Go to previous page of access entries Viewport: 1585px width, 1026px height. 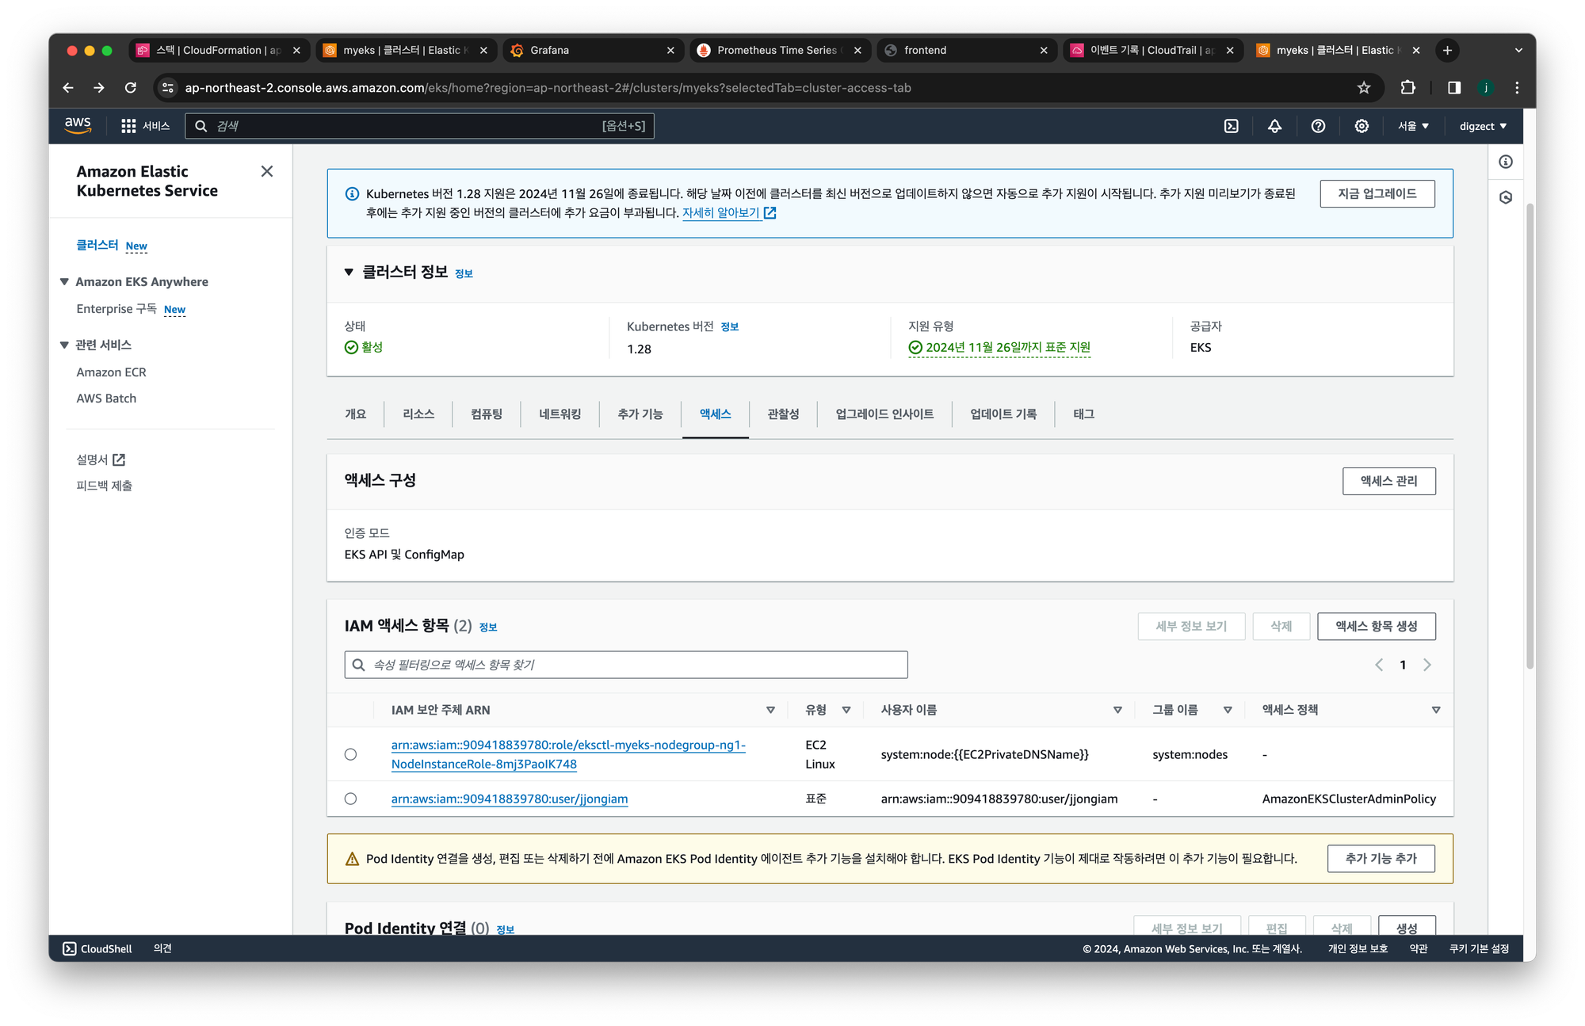coord(1379,665)
